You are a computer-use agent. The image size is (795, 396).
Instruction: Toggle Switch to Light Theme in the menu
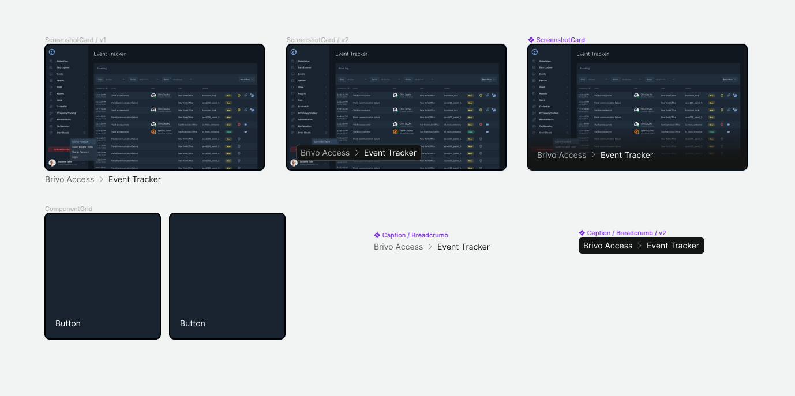[x=82, y=146]
